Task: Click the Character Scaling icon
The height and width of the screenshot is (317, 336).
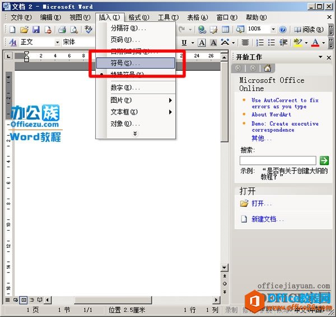Action: (x=225, y=43)
